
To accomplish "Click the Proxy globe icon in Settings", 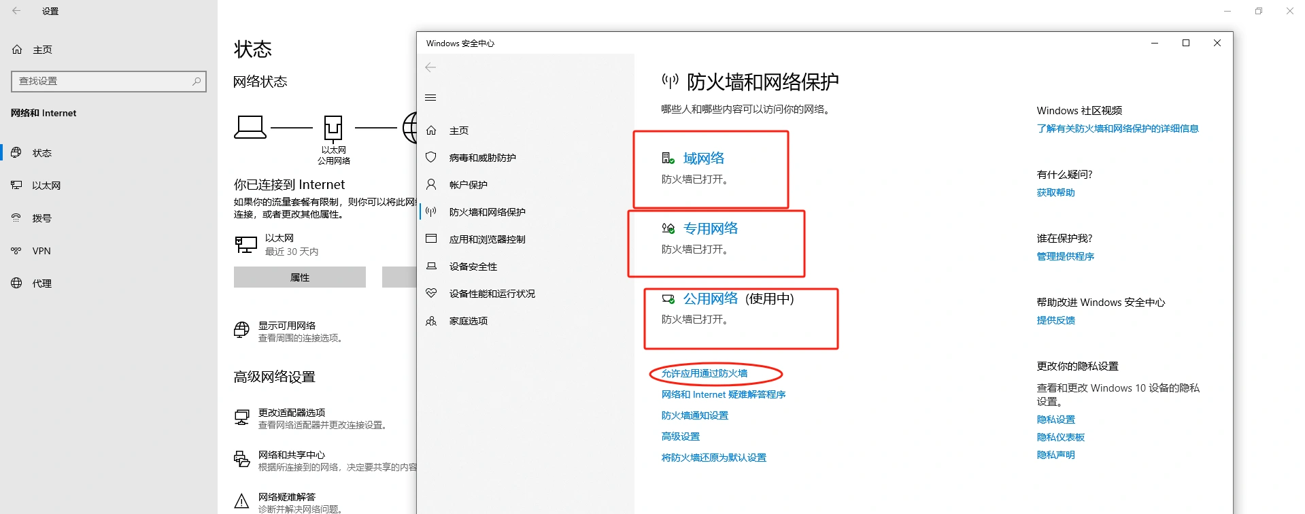I will point(16,284).
